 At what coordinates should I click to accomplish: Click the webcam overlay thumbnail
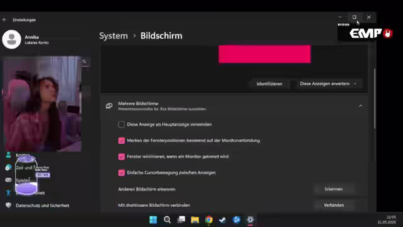pos(42,103)
